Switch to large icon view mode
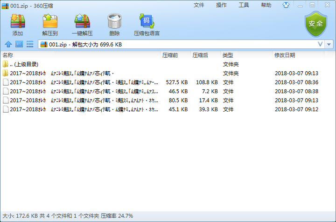Image resolution: width=336 pixels, height=222 pixels. (x=19, y=44)
